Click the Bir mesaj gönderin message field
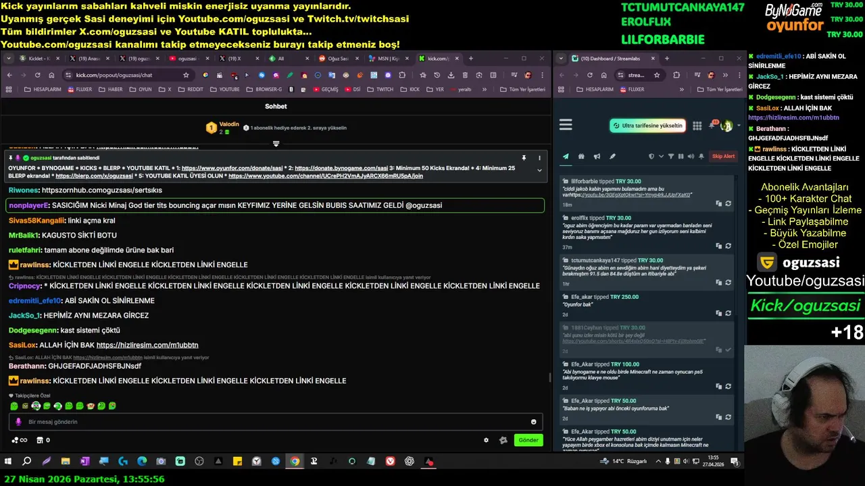The height and width of the screenshot is (486, 865). tap(276, 422)
